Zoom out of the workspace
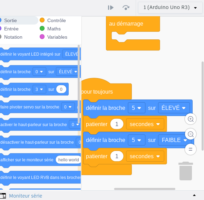The width and height of the screenshot is (204, 200). (191, 134)
